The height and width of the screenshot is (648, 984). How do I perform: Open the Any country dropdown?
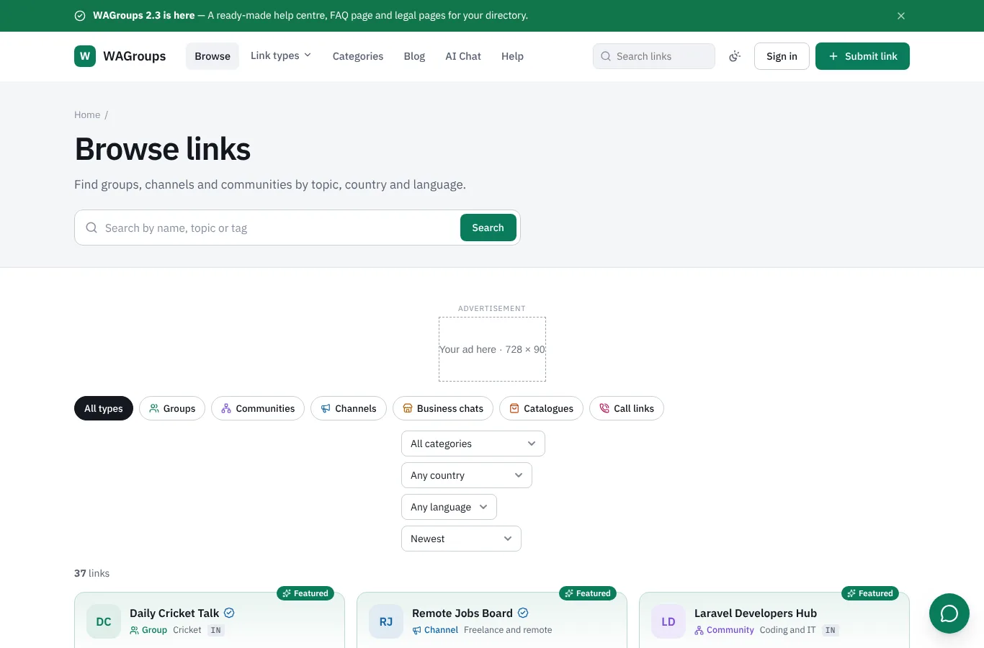tap(467, 475)
